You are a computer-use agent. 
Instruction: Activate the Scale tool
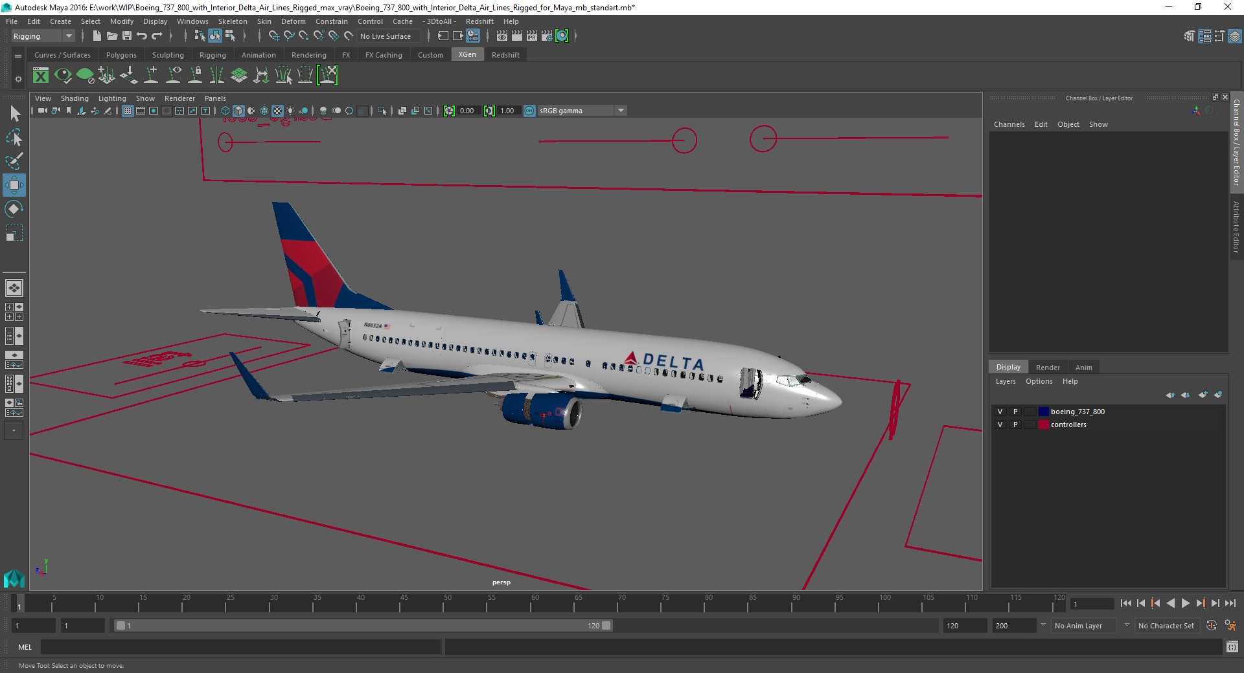pos(14,233)
